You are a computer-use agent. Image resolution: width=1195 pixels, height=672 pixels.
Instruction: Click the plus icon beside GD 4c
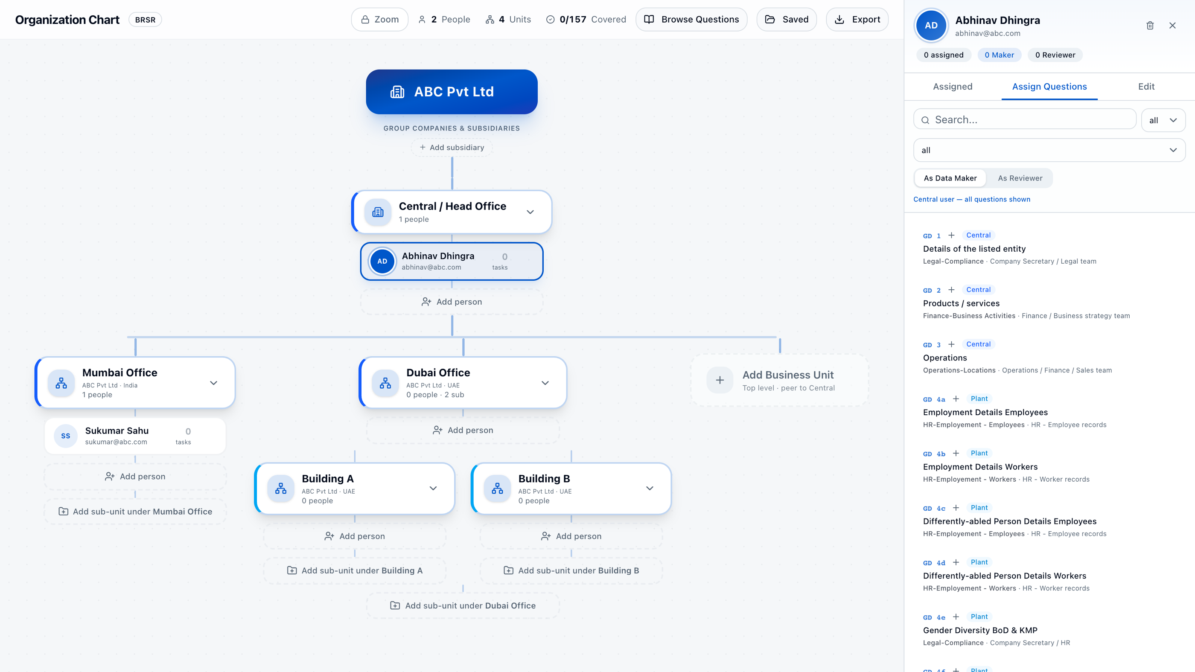click(x=956, y=508)
